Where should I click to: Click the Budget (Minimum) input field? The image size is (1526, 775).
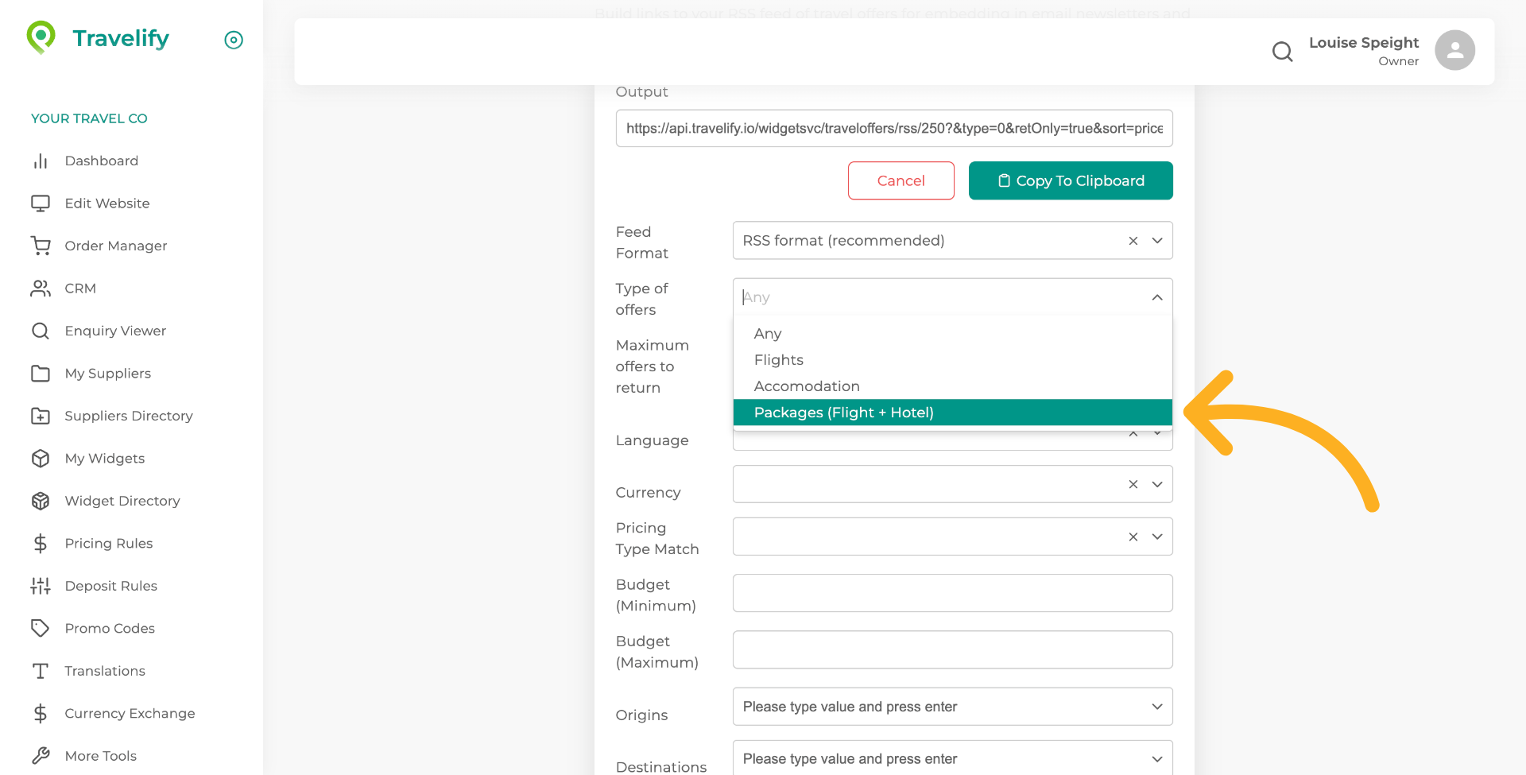952,592
